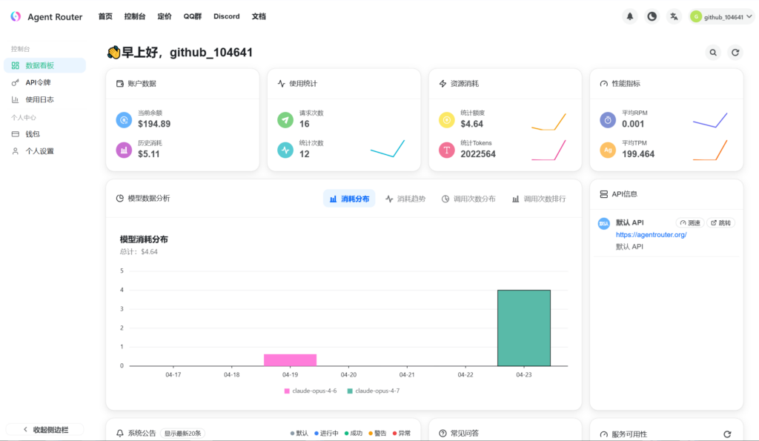Click the 当前余额 wallet icon
Screen dimensions: 759x441
coord(124,119)
